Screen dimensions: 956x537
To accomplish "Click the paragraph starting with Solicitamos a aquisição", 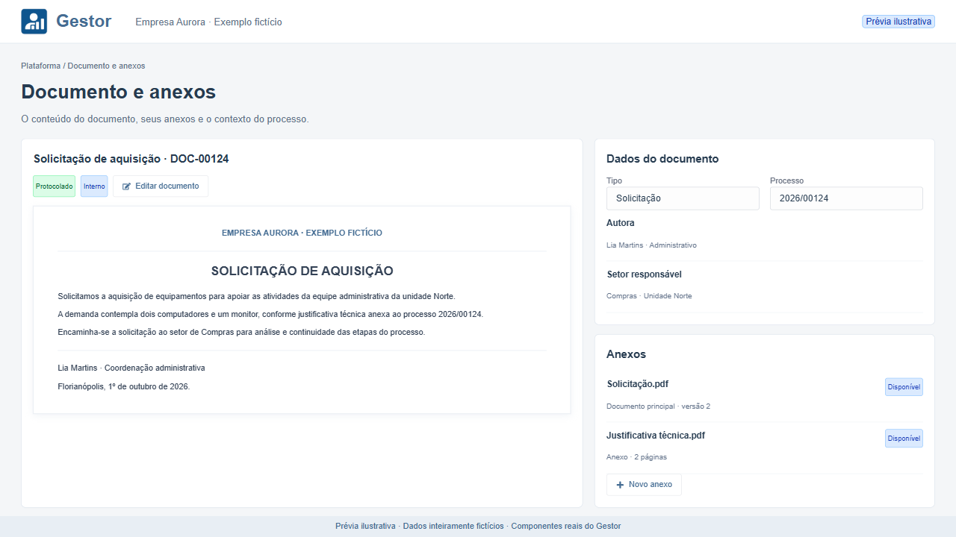I will (256, 296).
